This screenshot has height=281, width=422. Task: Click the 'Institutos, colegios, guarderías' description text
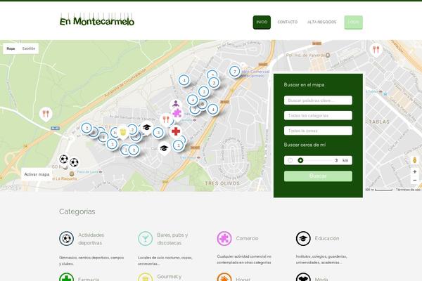(x=321, y=259)
